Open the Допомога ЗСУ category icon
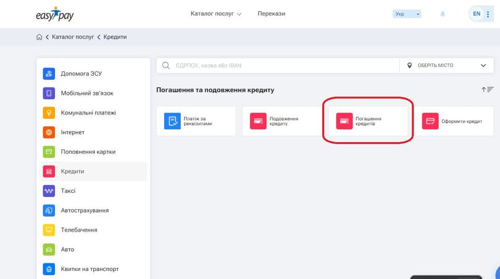This screenshot has width=500, height=279. 49,74
